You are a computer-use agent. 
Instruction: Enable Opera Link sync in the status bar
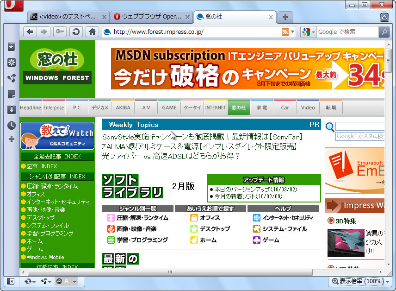(x=29, y=281)
